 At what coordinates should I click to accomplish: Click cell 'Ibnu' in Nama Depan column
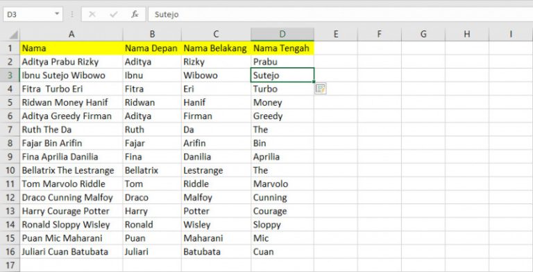tap(152, 75)
